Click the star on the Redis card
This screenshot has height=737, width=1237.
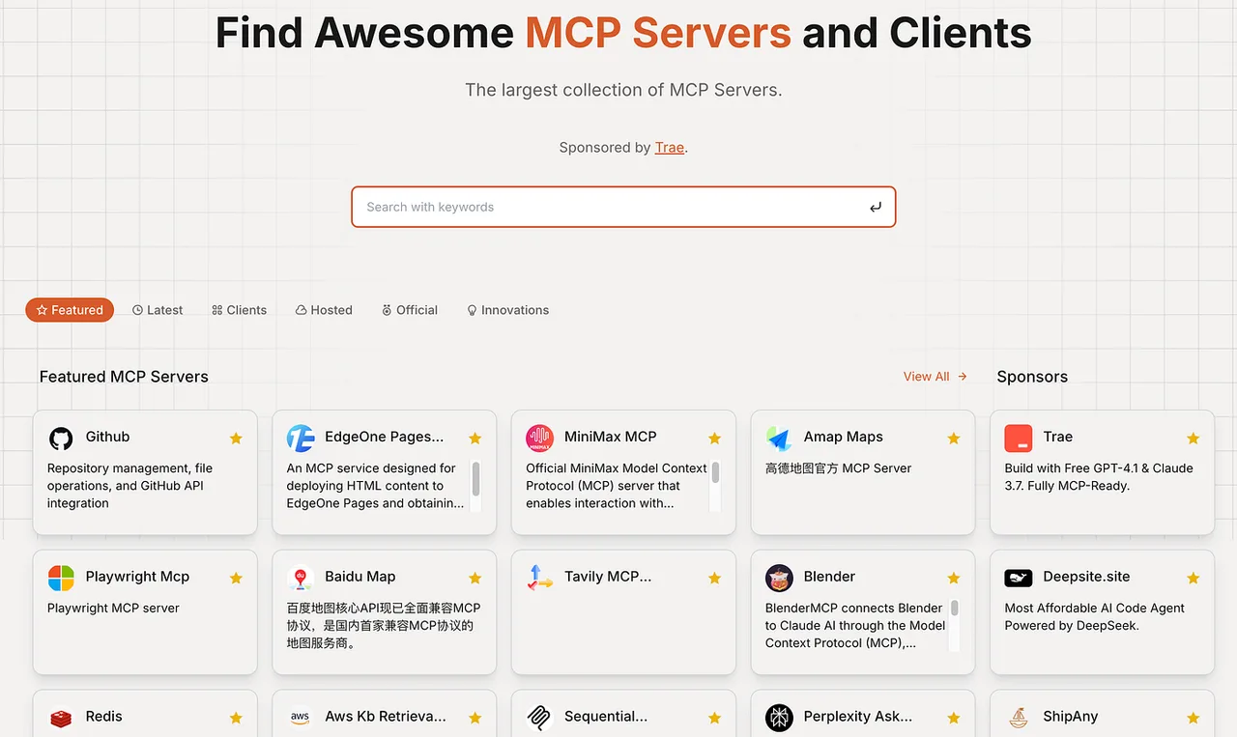click(x=236, y=718)
